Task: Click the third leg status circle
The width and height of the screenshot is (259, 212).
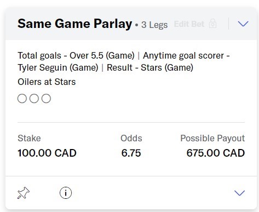Action: 46,99
